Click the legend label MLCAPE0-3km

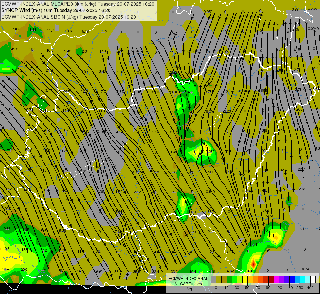point(188,284)
